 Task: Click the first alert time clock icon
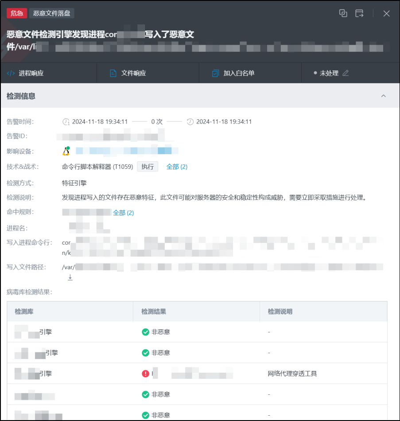(66, 122)
